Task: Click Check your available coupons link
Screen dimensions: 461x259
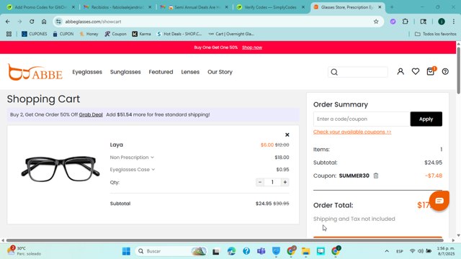Action: point(352,132)
